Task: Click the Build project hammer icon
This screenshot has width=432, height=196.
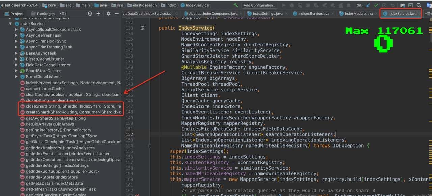Action: pyautogui.click(x=235, y=5)
